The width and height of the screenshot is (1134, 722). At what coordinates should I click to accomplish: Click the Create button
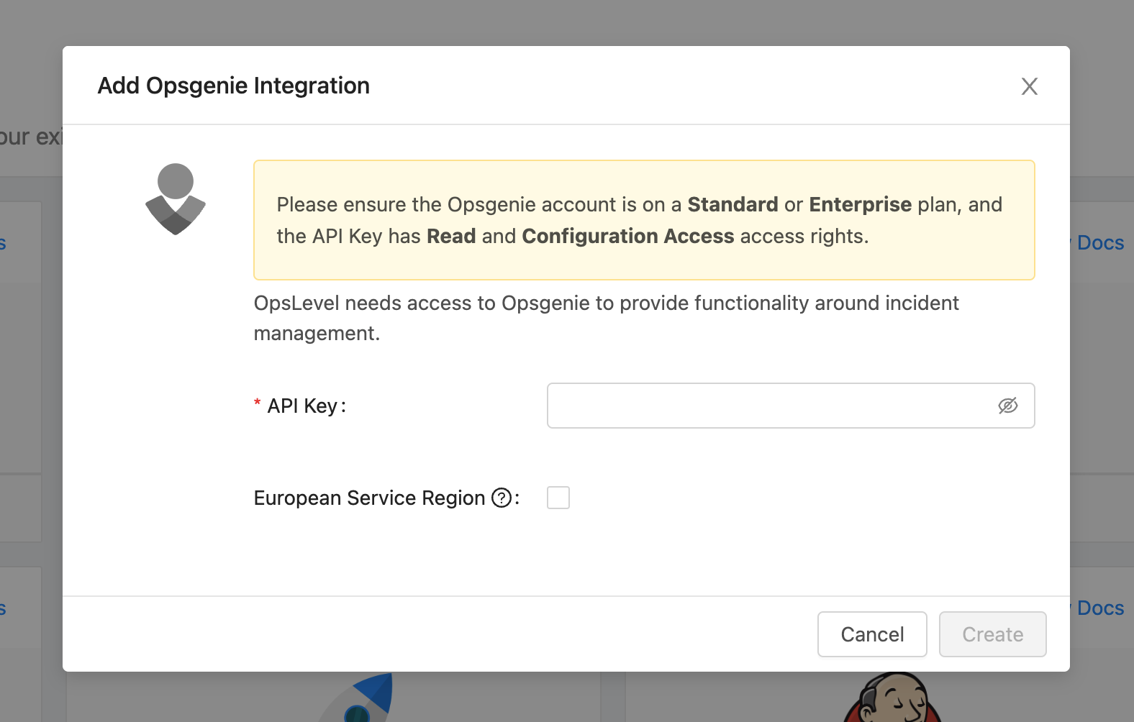click(x=992, y=634)
